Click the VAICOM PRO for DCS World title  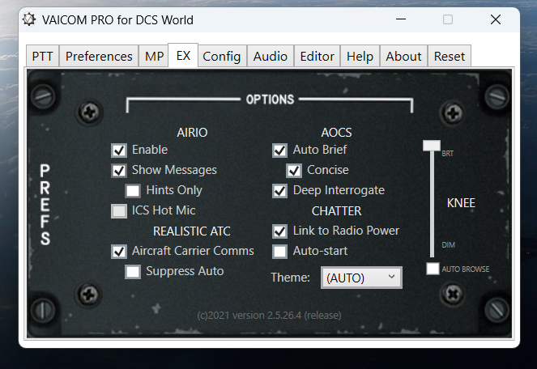pos(117,20)
